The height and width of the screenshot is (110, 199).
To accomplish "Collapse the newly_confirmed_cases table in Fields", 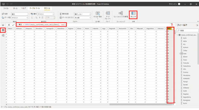I will (x=178, y=35).
